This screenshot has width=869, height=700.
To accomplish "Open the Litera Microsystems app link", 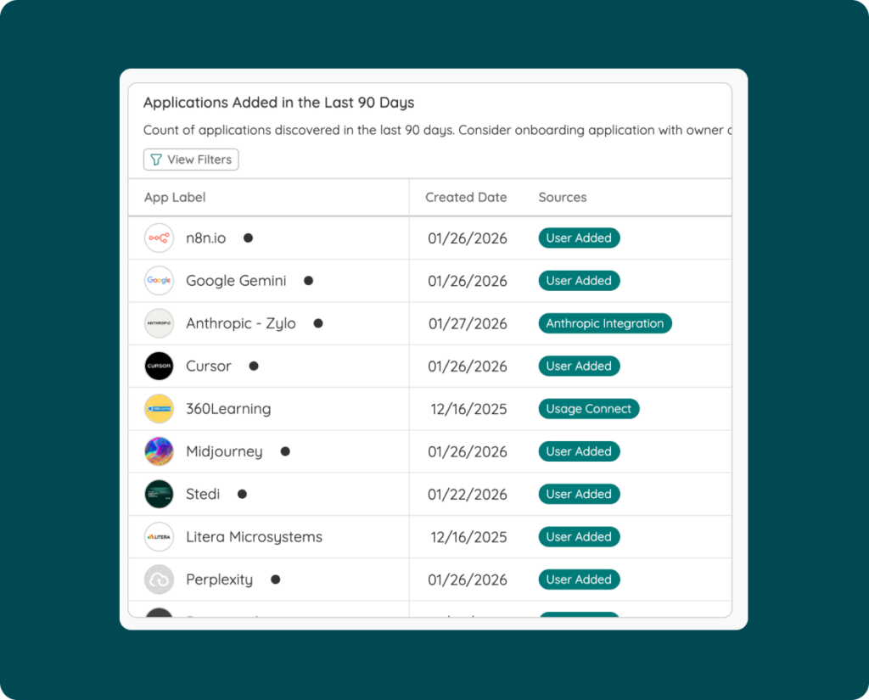I will point(254,537).
